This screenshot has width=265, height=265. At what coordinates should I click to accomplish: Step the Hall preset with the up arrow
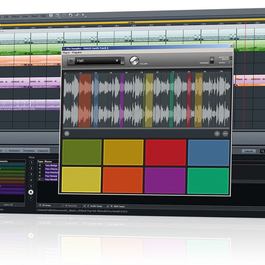coord(122,59)
